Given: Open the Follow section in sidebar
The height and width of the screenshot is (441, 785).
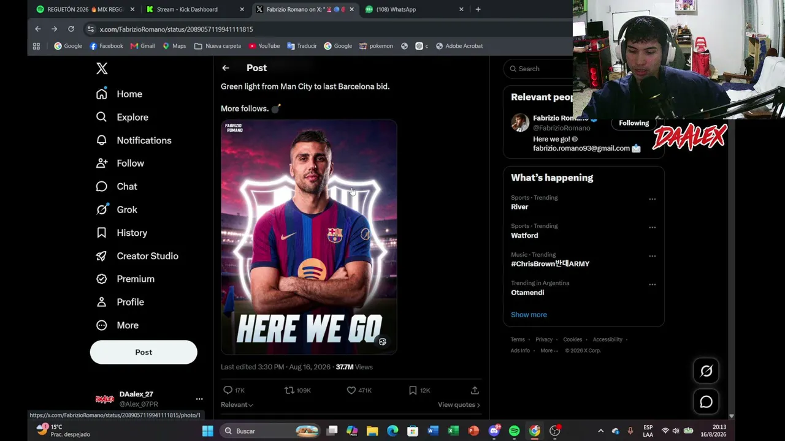Looking at the screenshot, I should click(120, 164).
